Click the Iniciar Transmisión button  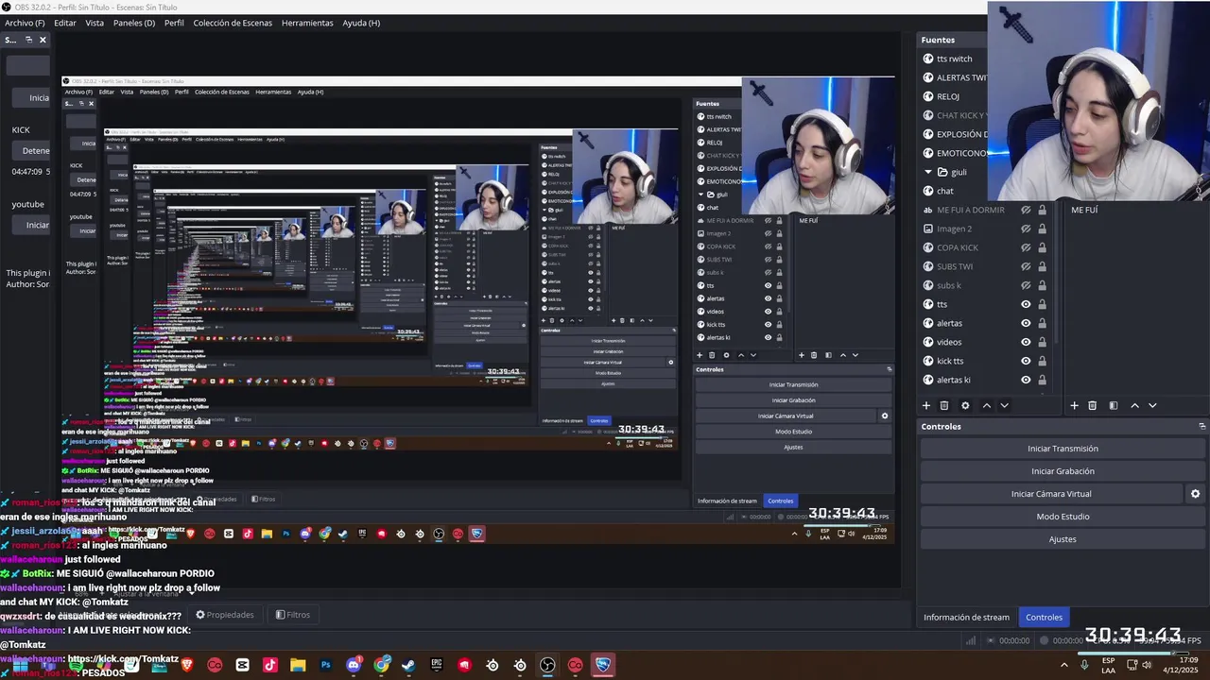click(x=1063, y=449)
